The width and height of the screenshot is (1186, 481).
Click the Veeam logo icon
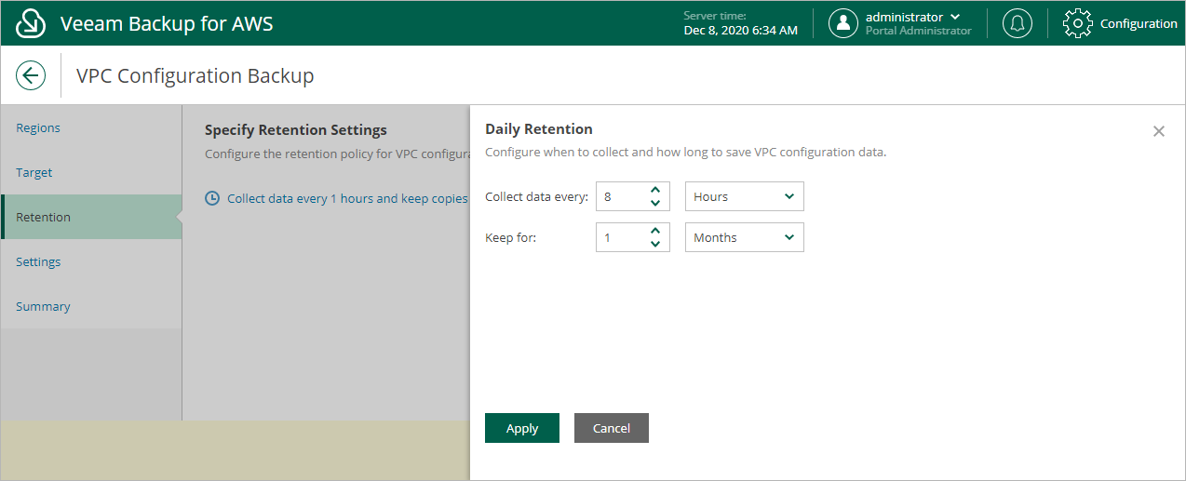(x=32, y=23)
